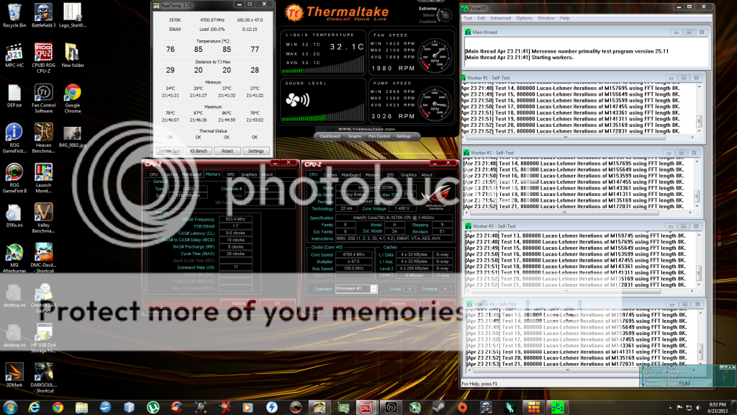
Task: Open the Test menu in Prime95
Action: (x=468, y=18)
